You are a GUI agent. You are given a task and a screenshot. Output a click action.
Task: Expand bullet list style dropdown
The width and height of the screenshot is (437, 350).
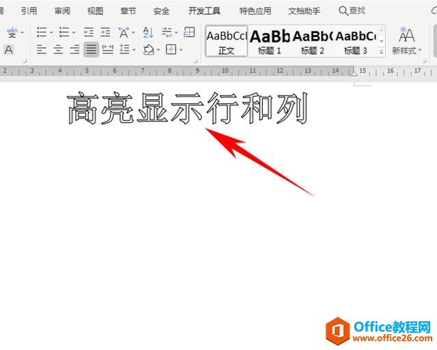tap(51, 33)
